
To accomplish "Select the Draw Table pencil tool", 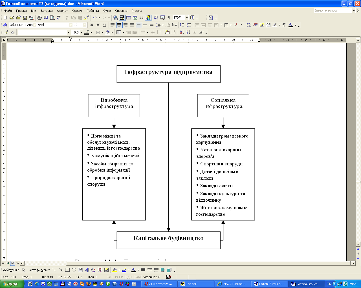I will (x=6, y=33).
